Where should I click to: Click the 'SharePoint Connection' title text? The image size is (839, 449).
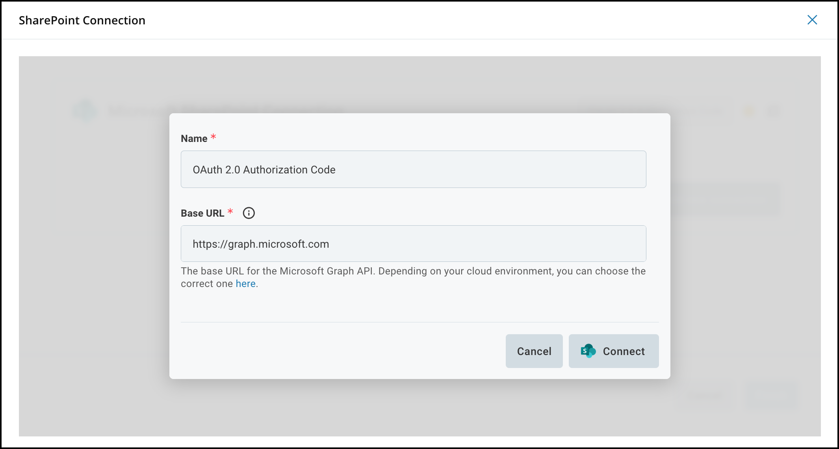click(x=82, y=20)
